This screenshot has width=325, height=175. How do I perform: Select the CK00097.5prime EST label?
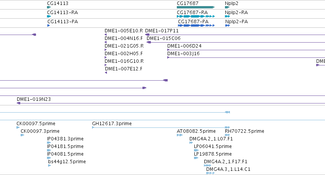coord(36,124)
